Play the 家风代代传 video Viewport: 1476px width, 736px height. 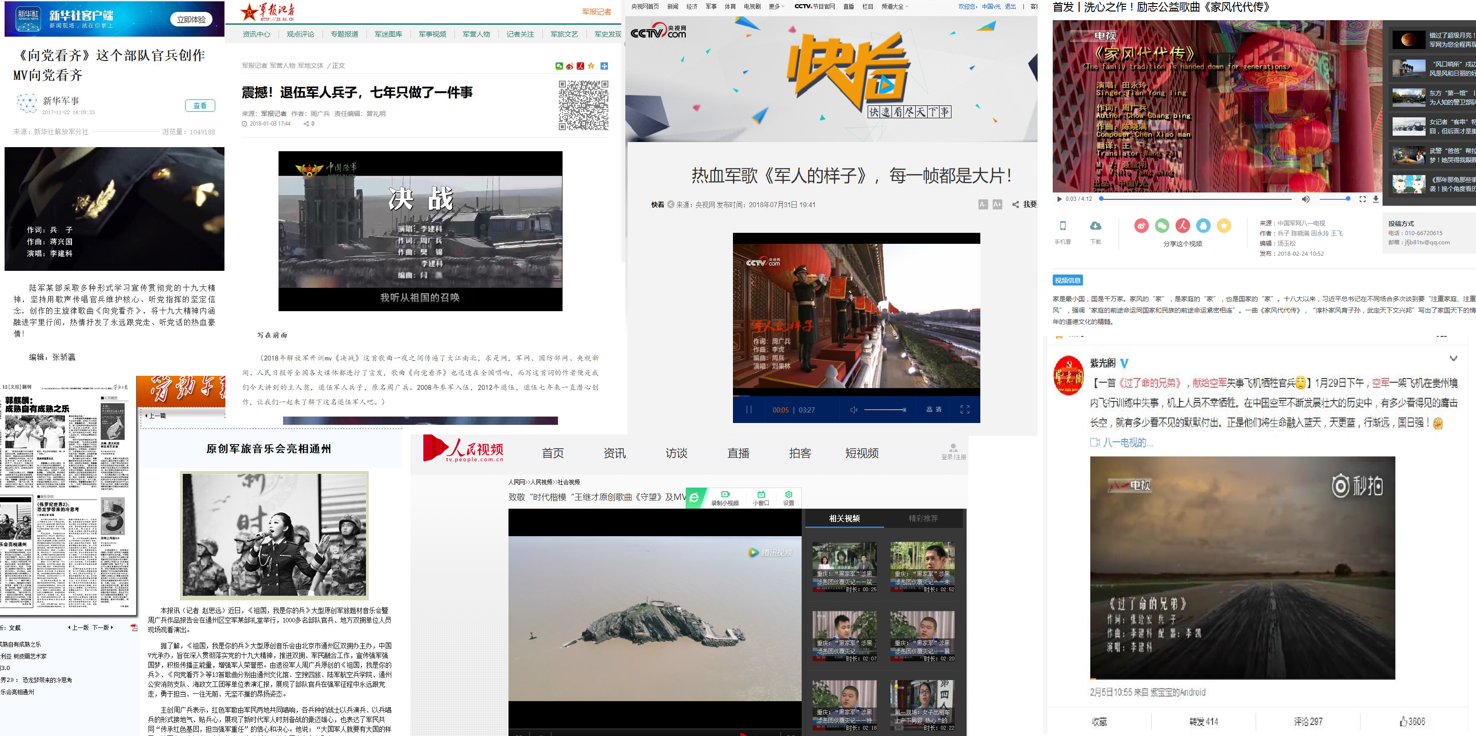click(1059, 199)
